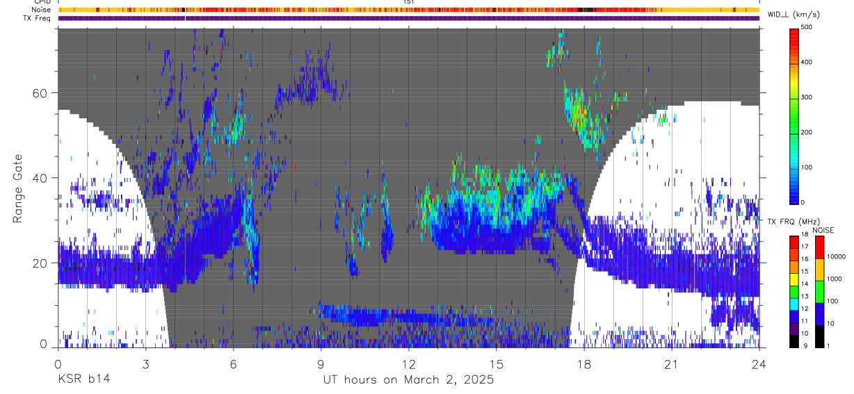Click the '18' label in TX FRQ legend
This screenshot has width=854, height=394.
[x=807, y=236]
